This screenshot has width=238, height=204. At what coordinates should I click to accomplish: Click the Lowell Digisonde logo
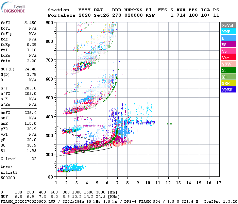pyautogui.click(x=13, y=7)
